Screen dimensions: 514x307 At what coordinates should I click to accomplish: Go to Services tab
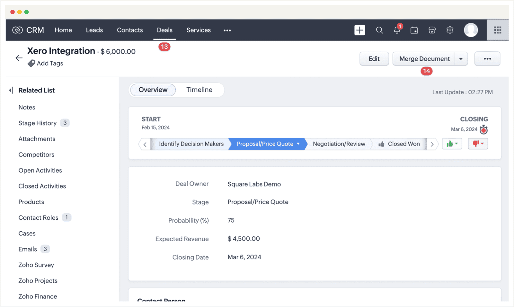pos(199,30)
